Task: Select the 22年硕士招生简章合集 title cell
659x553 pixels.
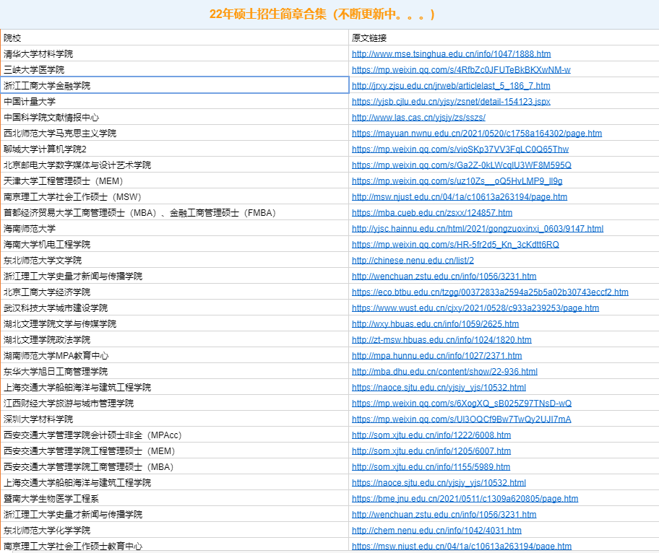Action: [323, 14]
